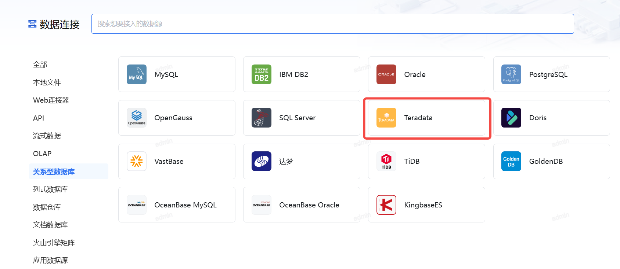Click the PostgreSQL elephant icon
Viewport: 620px width, 269px height.
coord(511,74)
